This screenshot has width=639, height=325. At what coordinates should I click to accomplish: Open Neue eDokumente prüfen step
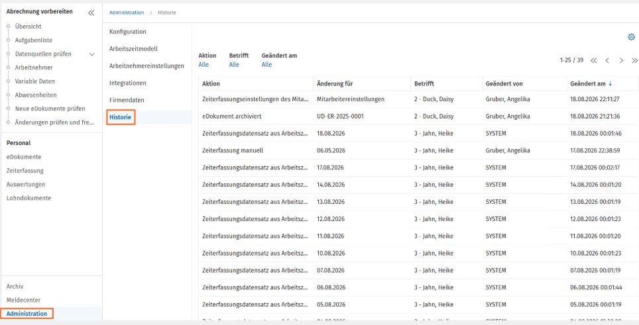click(x=50, y=109)
